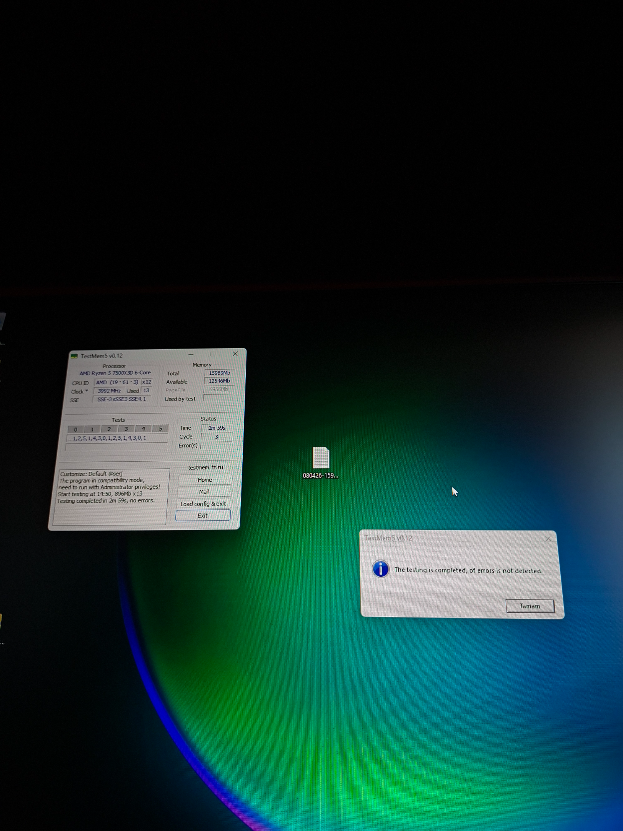Click the log line "The program in compatibility mode,"
623x831 pixels.
point(102,481)
